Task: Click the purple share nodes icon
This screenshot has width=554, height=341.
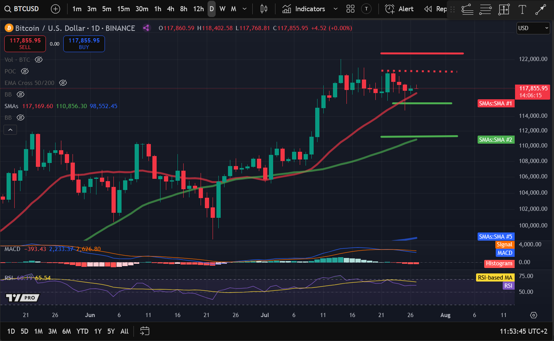Action: tap(146, 28)
